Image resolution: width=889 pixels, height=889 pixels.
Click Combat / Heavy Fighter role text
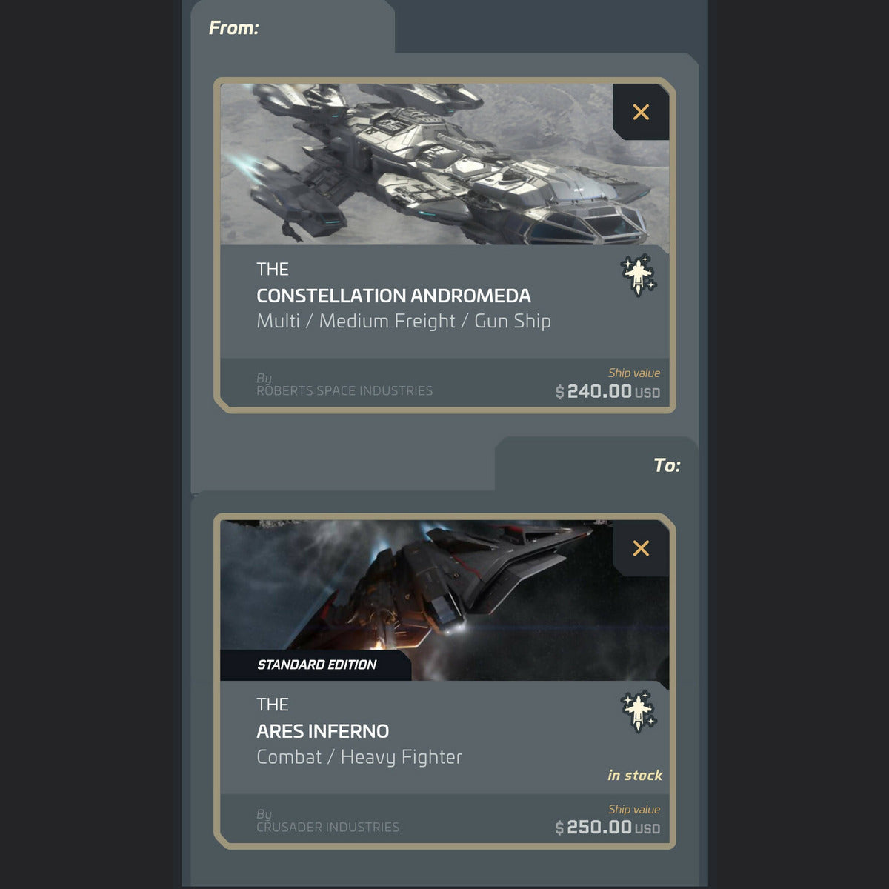click(359, 757)
